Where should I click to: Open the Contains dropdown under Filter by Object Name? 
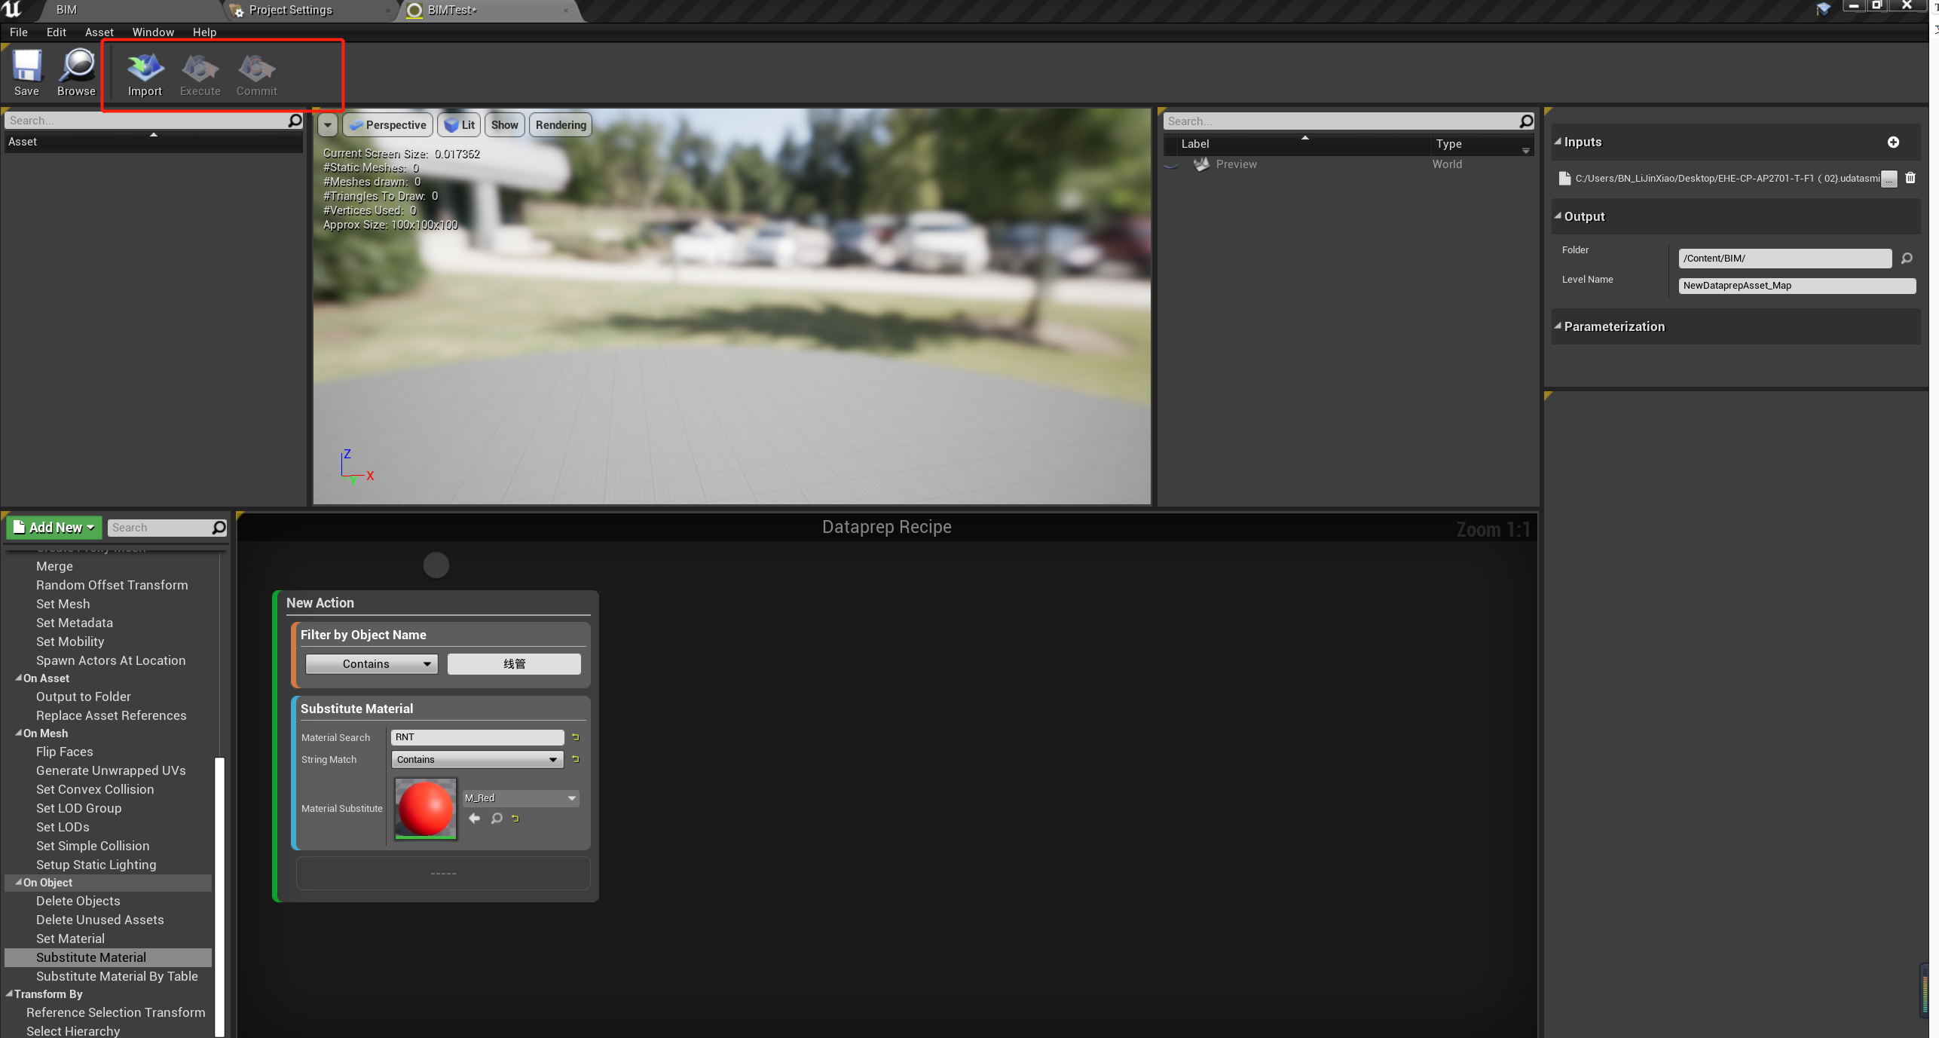[x=371, y=663]
